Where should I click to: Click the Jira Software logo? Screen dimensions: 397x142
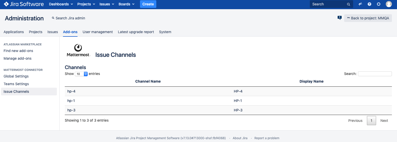tap(23, 4)
